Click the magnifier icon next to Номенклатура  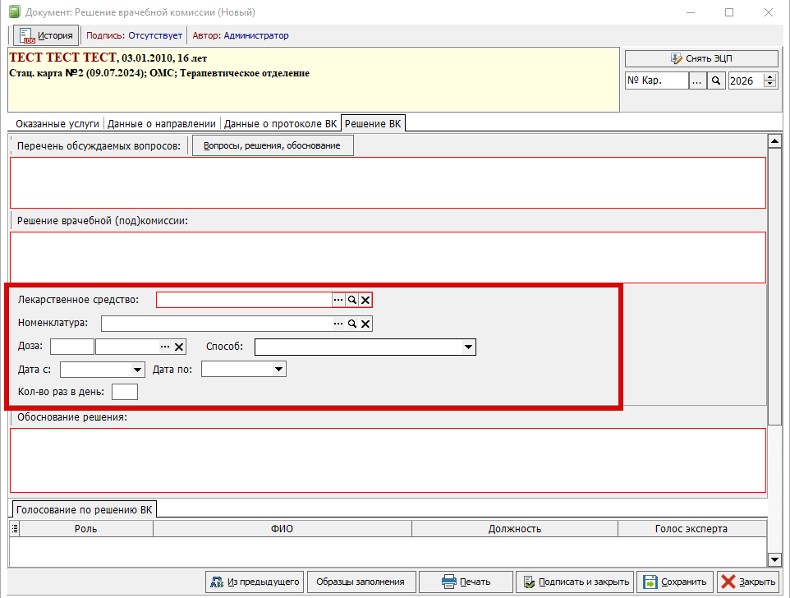click(351, 324)
